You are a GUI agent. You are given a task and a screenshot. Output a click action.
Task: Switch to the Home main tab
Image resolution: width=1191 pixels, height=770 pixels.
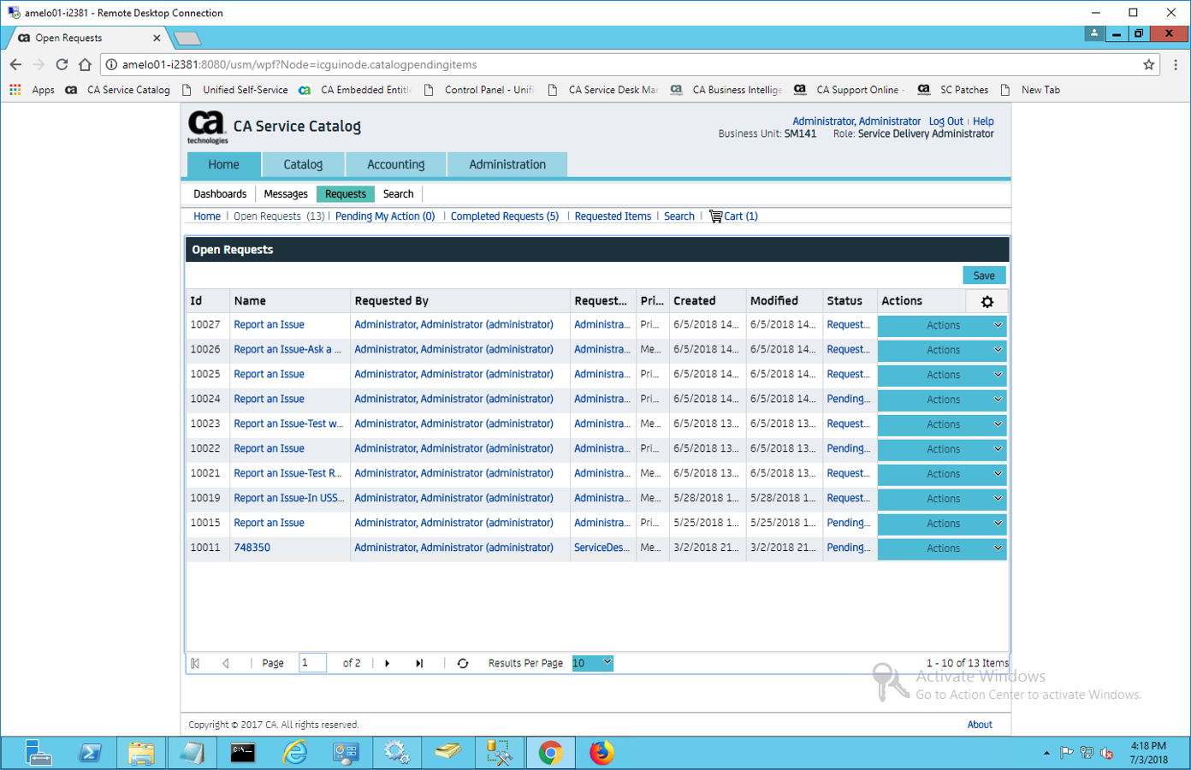coord(223,164)
